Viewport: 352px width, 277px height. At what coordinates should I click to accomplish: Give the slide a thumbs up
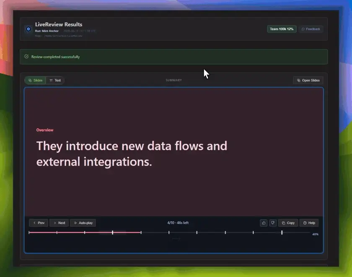[264, 223]
